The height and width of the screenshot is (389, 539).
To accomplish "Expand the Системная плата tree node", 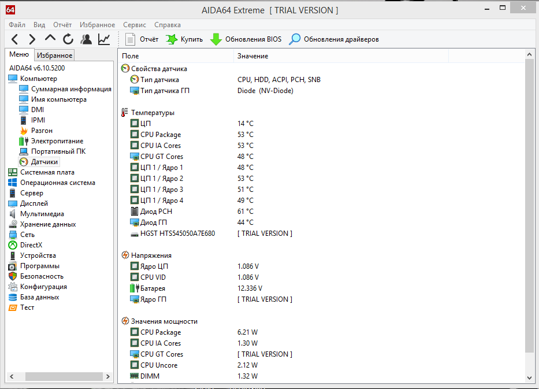I will (47, 172).
